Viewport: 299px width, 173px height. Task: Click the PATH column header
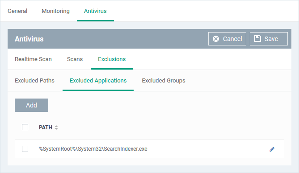coord(46,128)
